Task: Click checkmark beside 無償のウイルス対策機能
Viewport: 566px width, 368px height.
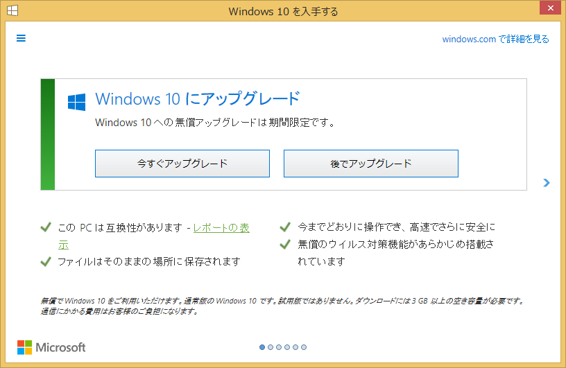Action: click(284, 244)
